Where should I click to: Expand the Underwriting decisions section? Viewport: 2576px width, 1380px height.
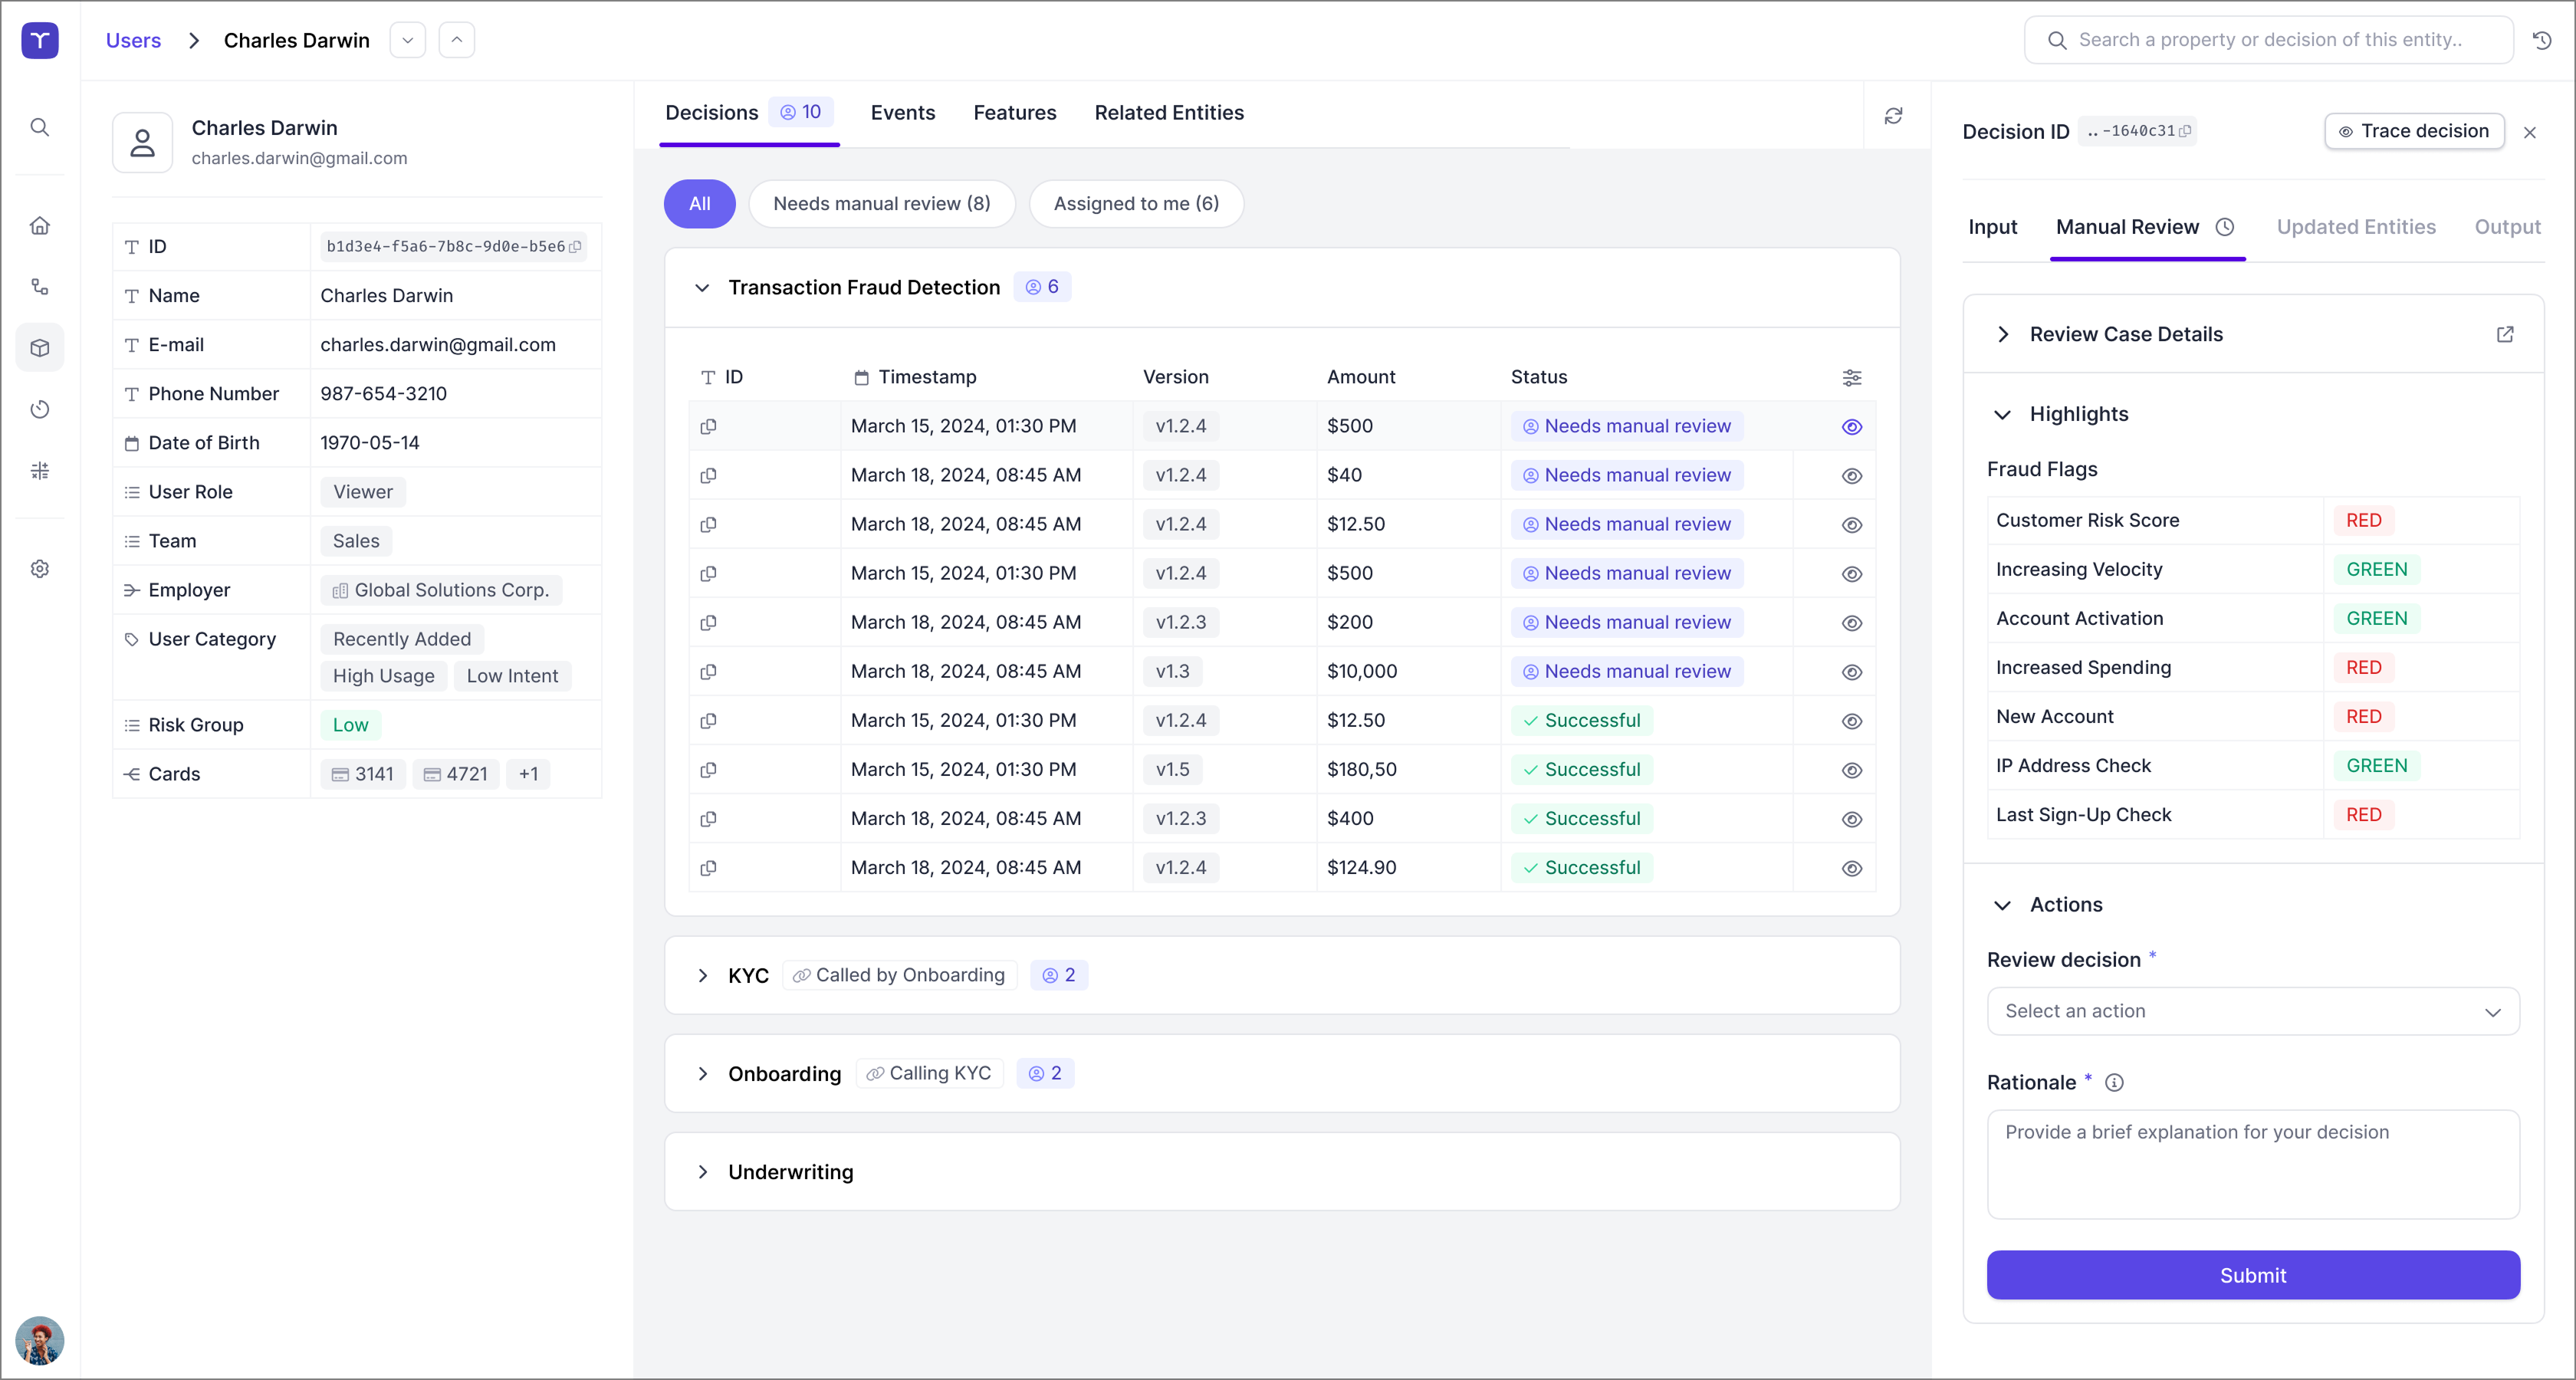pos(704,1172)
